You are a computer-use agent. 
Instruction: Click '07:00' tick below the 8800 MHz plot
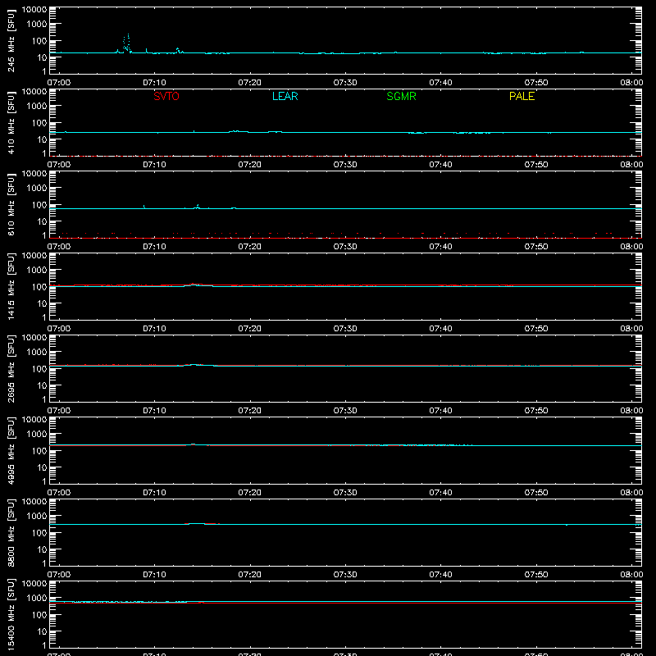pyautogui.click(x=59, y=575)
